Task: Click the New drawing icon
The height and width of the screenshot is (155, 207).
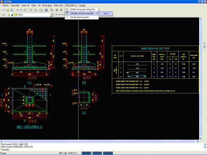Action: pos(3,10)
